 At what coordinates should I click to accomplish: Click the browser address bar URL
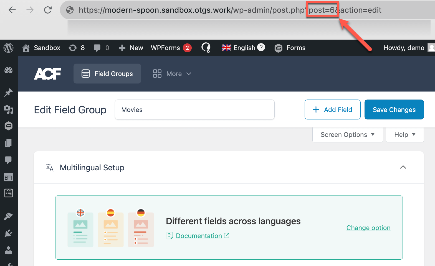click(x=230, y=10)
